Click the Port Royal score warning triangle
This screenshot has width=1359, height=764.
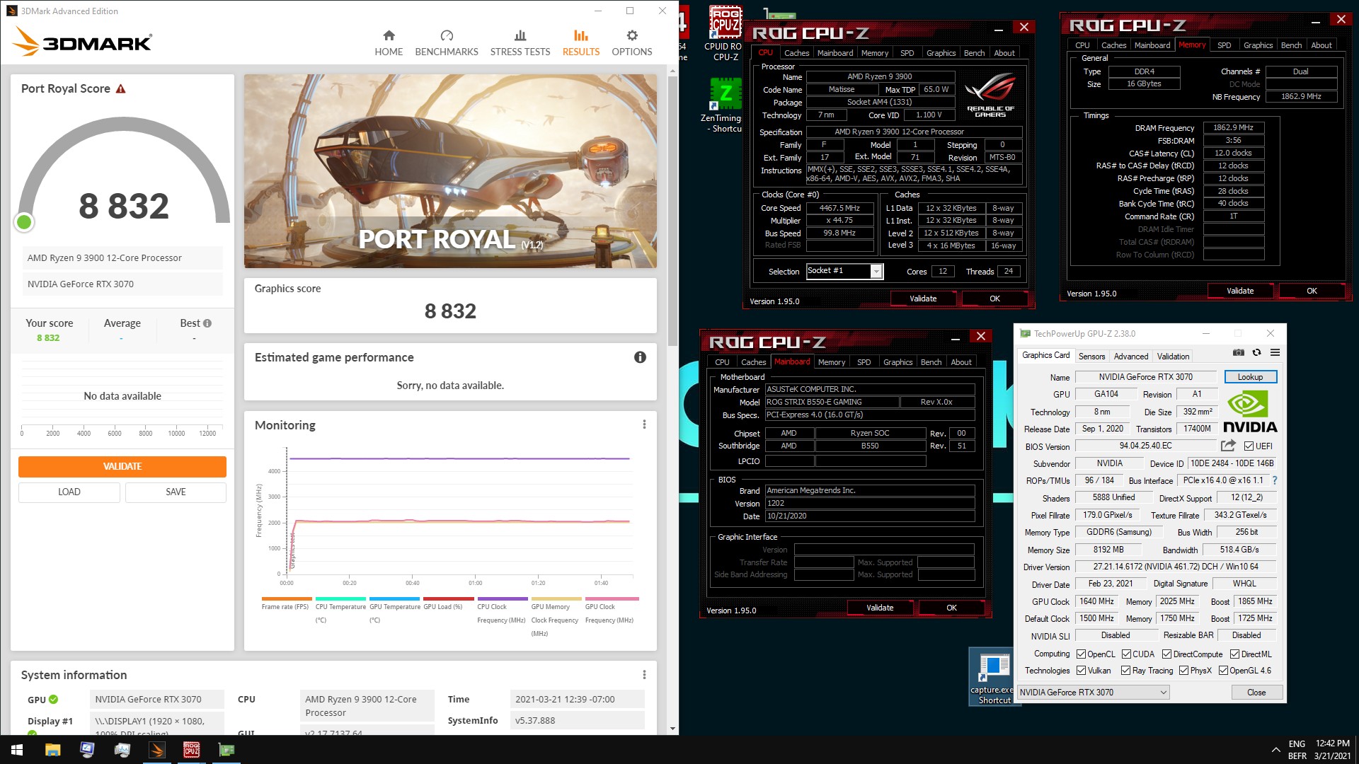(x=121, y=89)
